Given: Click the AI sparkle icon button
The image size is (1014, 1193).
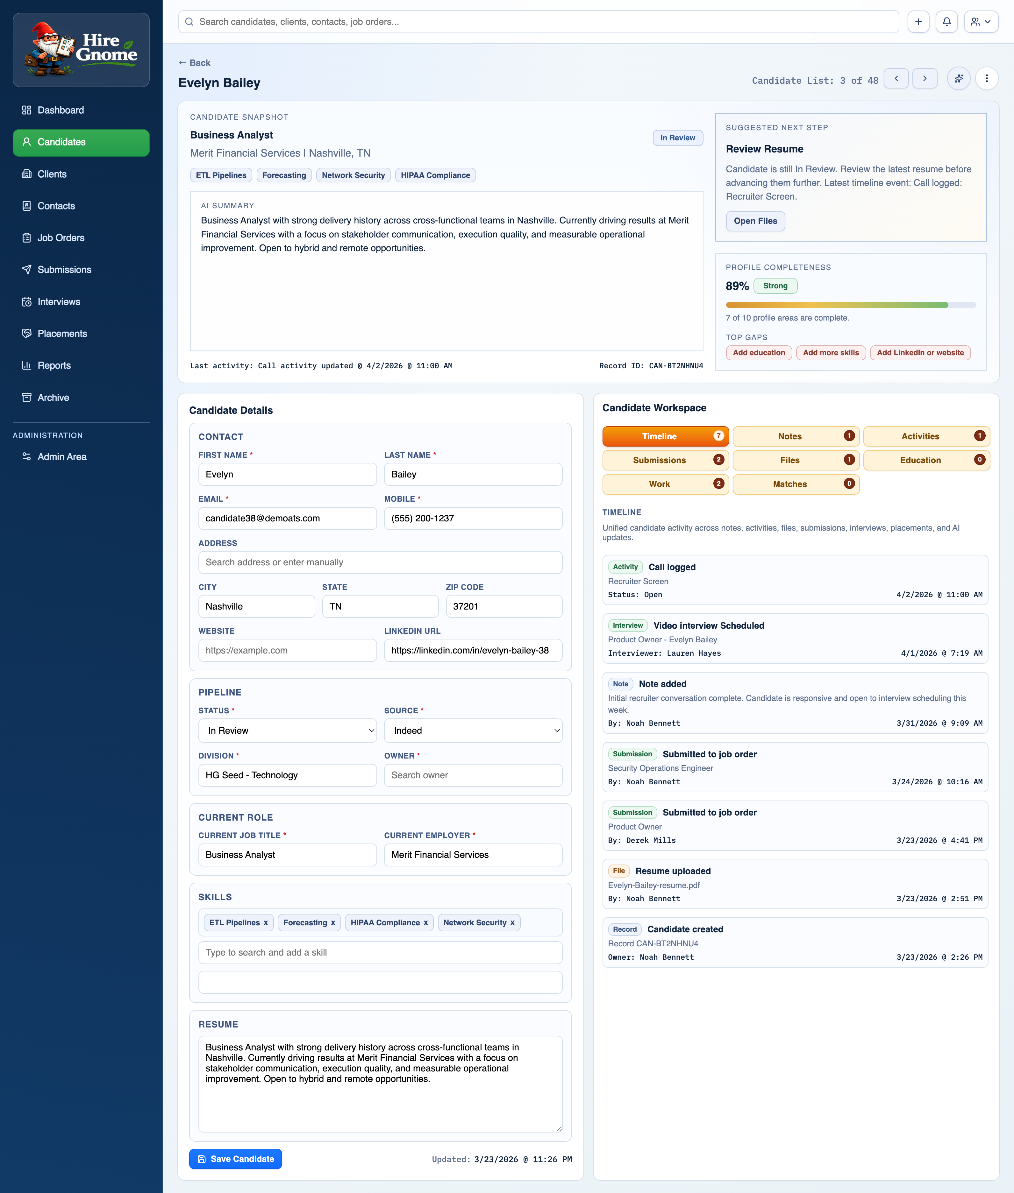Looking at the screenshot, I should [x=958, y=79].
